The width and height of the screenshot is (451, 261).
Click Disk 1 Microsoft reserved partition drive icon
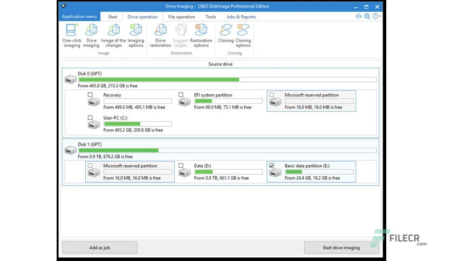tap(93, 173)
